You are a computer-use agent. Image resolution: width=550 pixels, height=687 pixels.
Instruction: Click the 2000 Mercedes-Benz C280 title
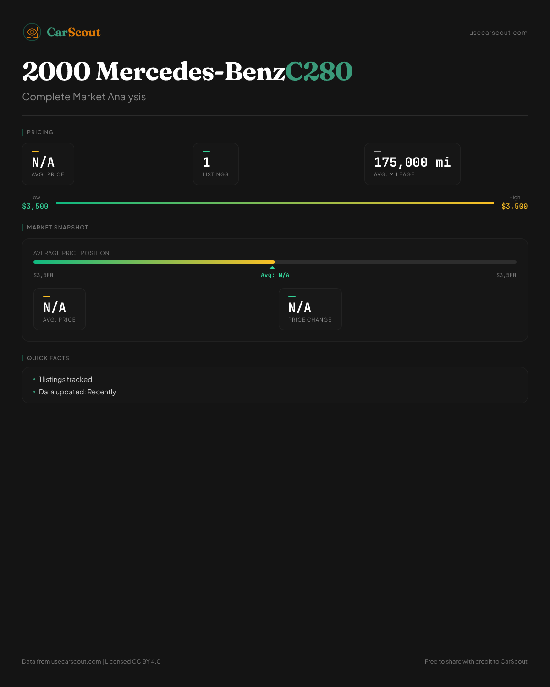pyautogui.click(x=187, y=71)
